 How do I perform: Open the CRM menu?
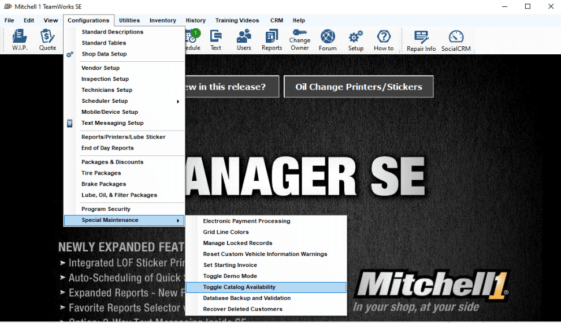coord(277,20)
